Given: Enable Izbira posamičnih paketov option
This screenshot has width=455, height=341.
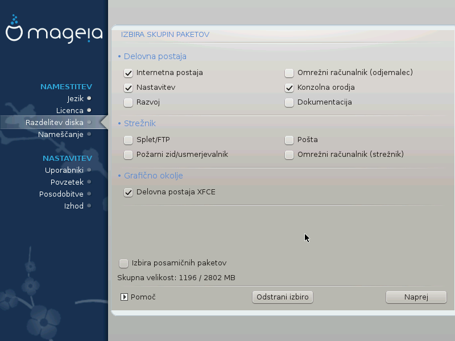Looking at the screenshot, I should click(x=123, y=263).
